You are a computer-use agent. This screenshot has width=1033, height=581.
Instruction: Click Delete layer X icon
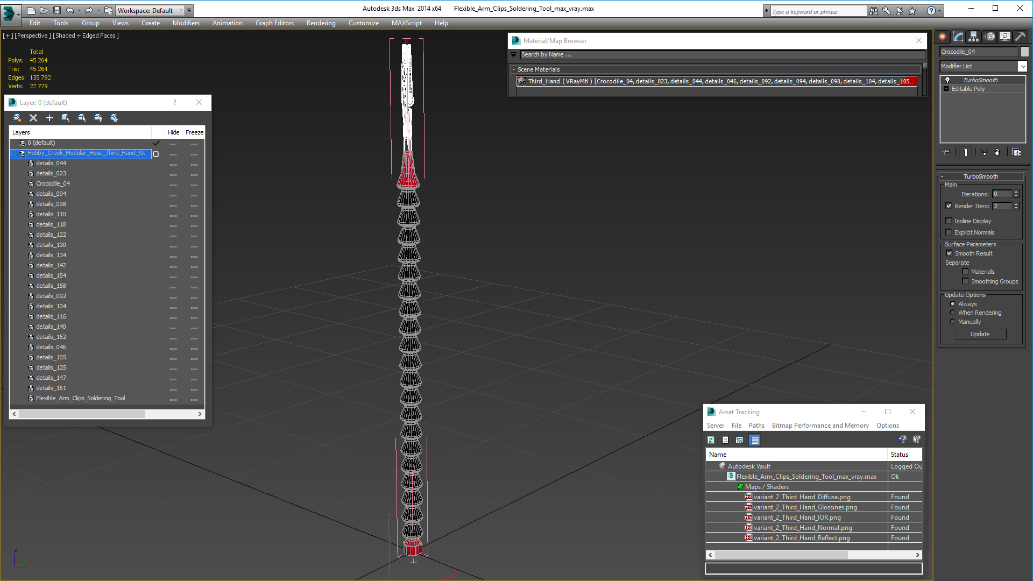coord(33,118)
